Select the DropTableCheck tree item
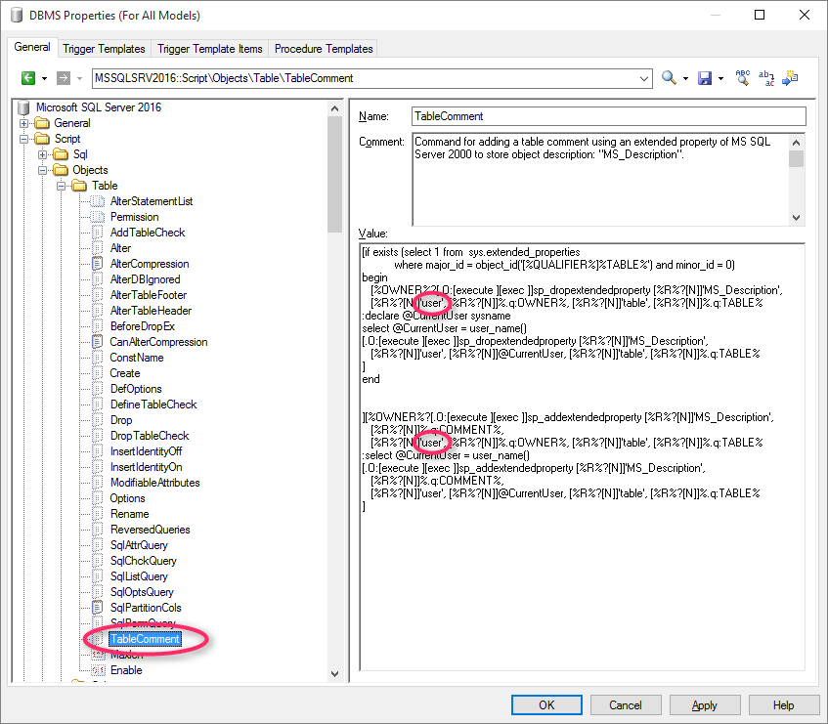The image size is (828, 724). click(x=150, y=436)
